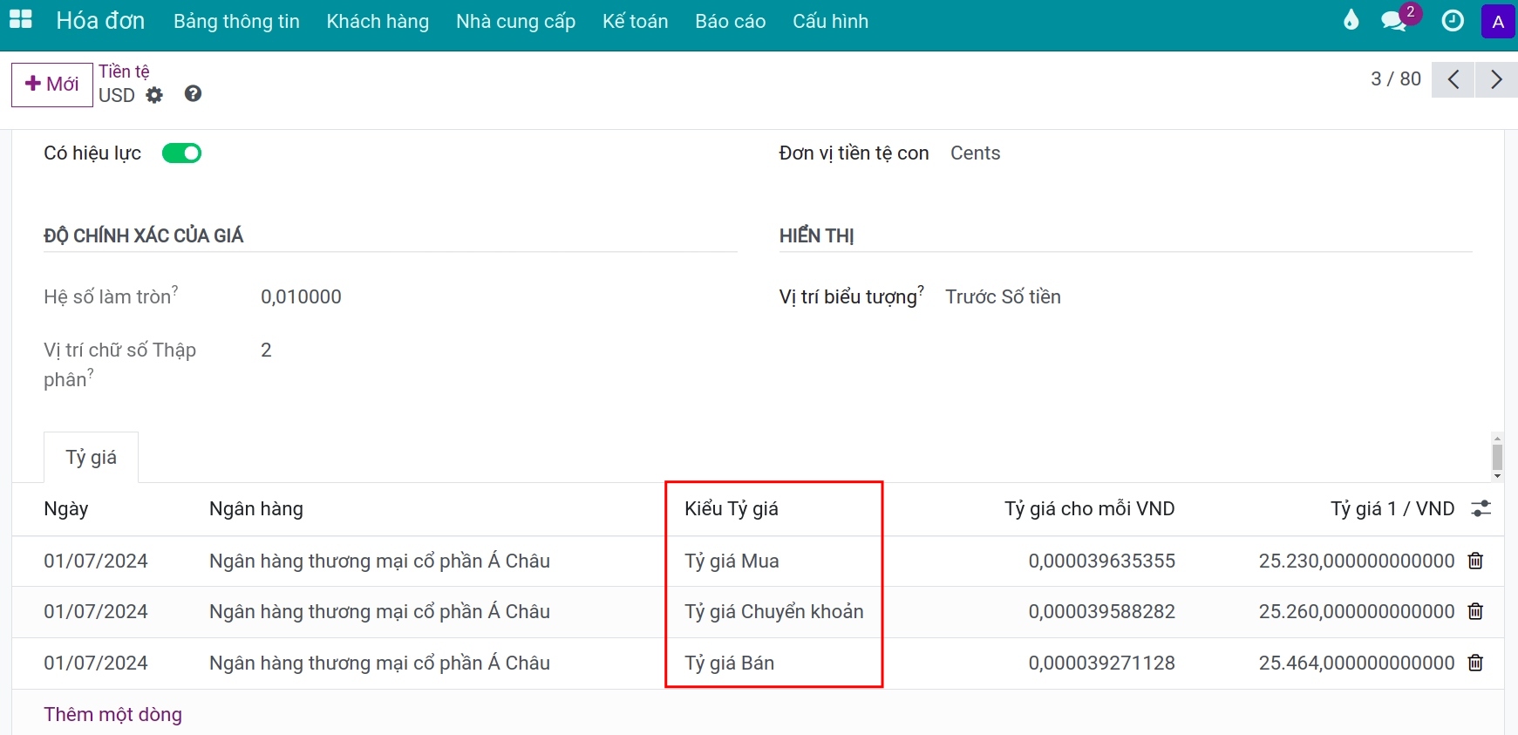The width and height of the screenshot is (1518, 735).
Task: Open Vị trí biểu tượng field value
Action: (1003, 297)
